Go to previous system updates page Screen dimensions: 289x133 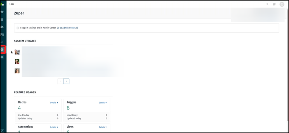point(60,81)
